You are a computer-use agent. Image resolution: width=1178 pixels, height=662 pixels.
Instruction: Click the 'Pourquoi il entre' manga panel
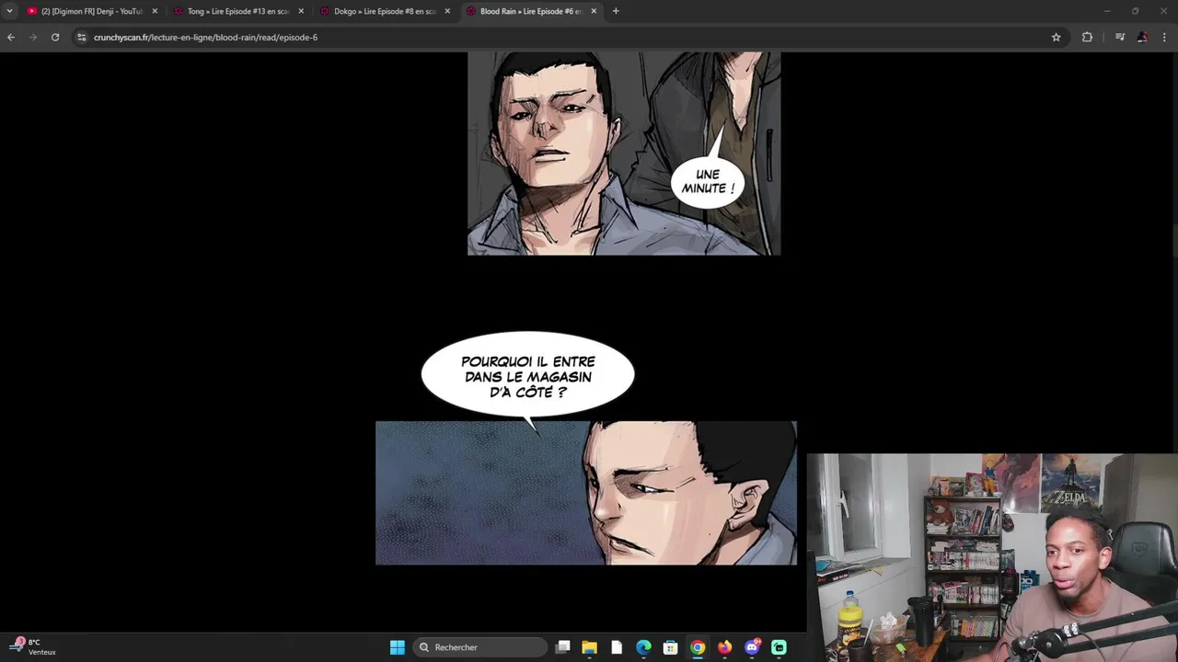point(586,493)
